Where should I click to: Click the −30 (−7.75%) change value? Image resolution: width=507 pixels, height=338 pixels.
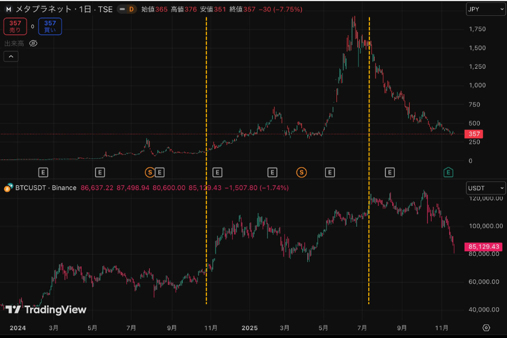pos(281,10)
